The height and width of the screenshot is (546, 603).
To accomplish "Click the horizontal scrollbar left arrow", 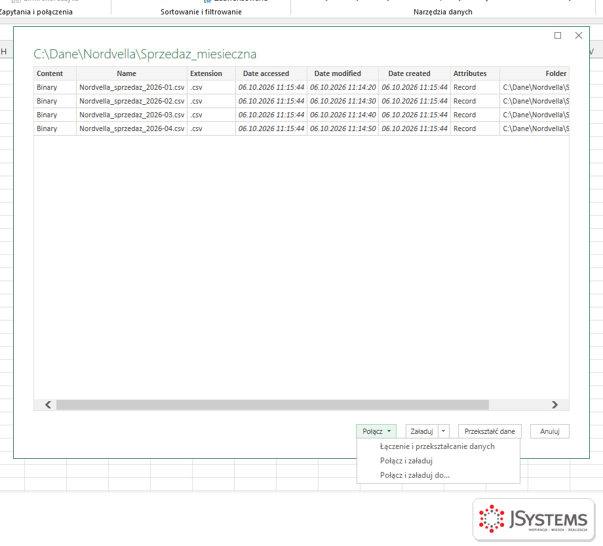I will tap(48, 404).
